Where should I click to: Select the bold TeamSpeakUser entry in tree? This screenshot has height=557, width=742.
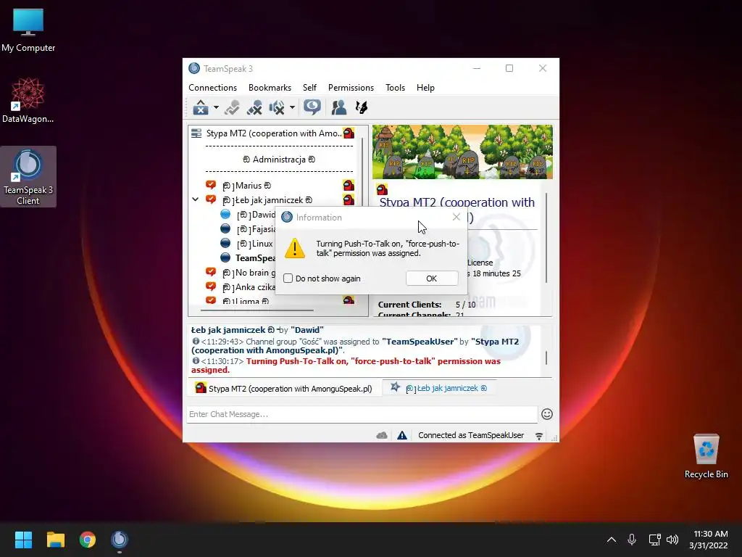256,258
